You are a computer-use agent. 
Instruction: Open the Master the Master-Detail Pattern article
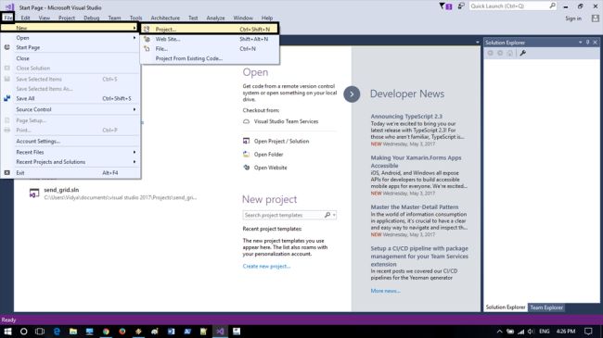pyautogui.click(x=415, y=207)
